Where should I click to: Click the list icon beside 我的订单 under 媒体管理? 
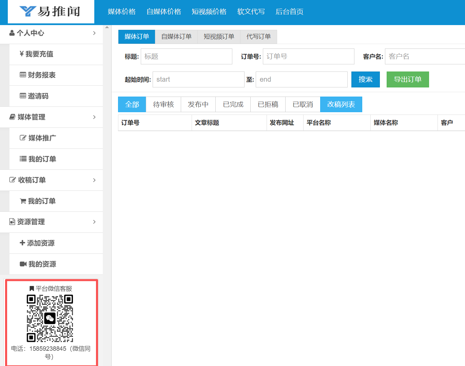(x=23, y=159)
